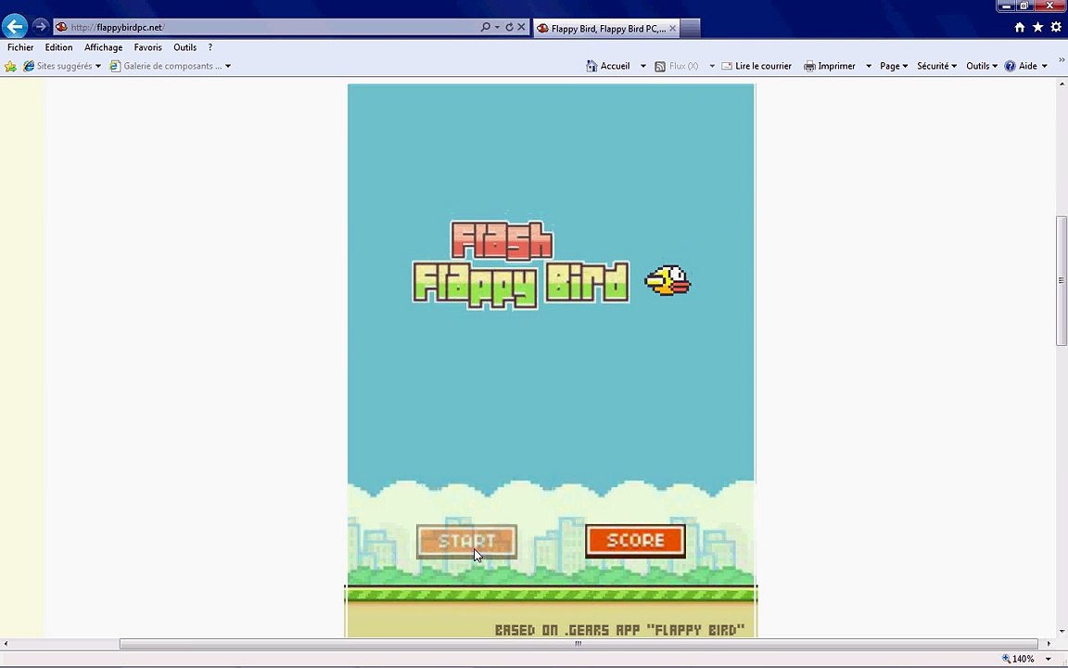Click Lire le courrier button
Viewport: 1068px width, 668px height.
pyautogui.click(x=756, y=66)
